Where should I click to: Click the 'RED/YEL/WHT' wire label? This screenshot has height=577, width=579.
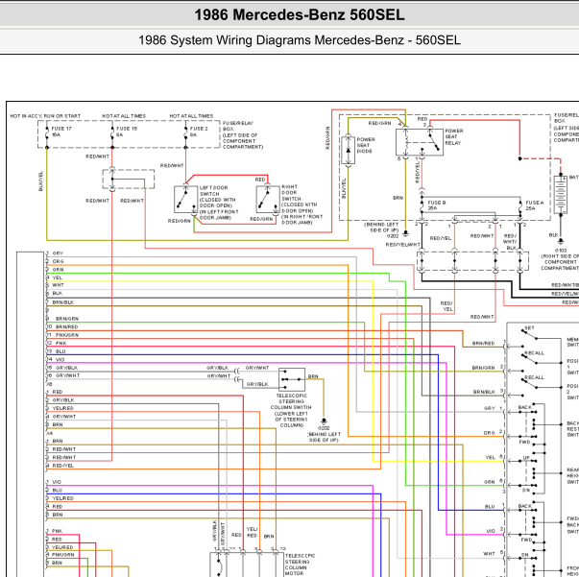(x=403, y=245)
